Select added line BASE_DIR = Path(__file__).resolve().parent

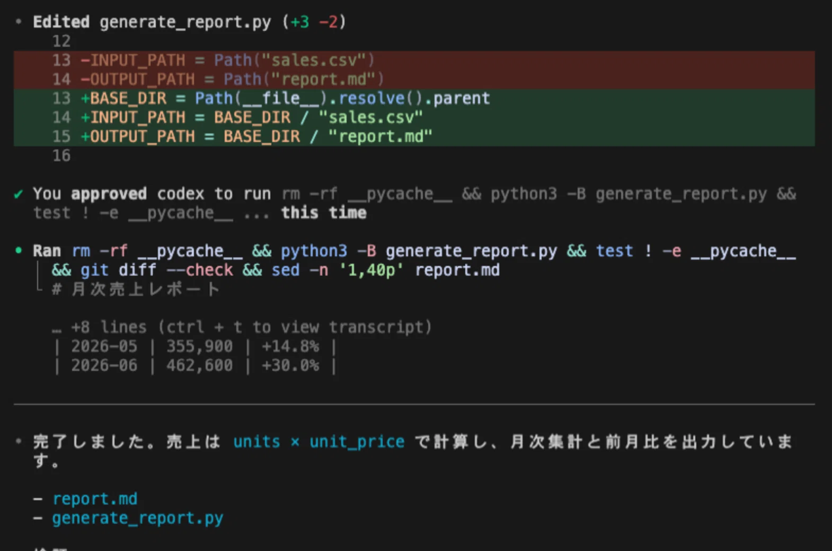click(414, 98)
